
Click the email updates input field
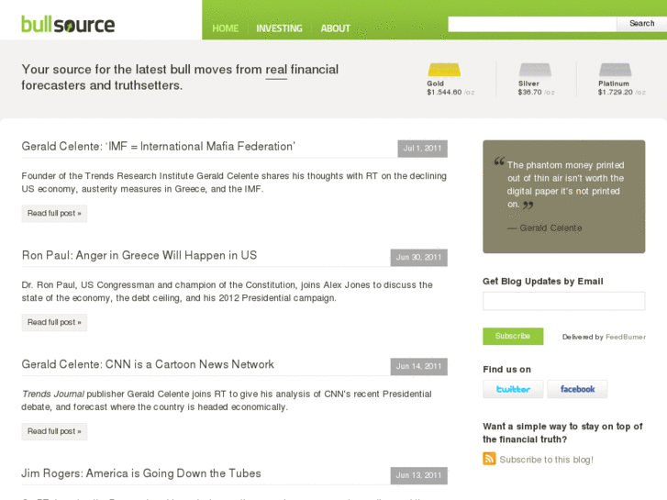pyautogui.click(x=563, y=301)
